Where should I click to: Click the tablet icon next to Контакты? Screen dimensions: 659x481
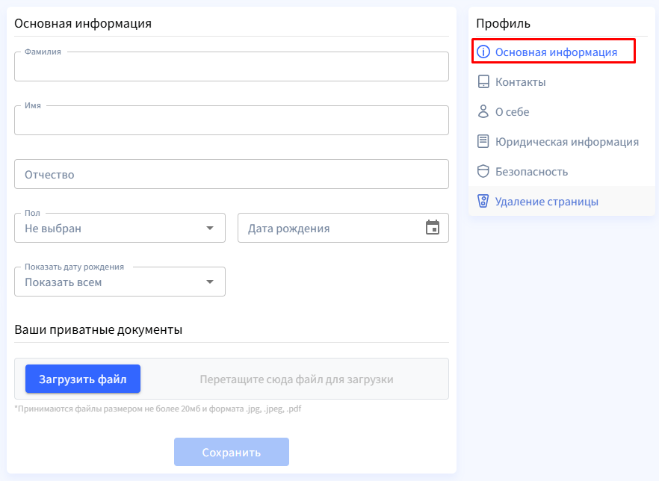(483, 82)
